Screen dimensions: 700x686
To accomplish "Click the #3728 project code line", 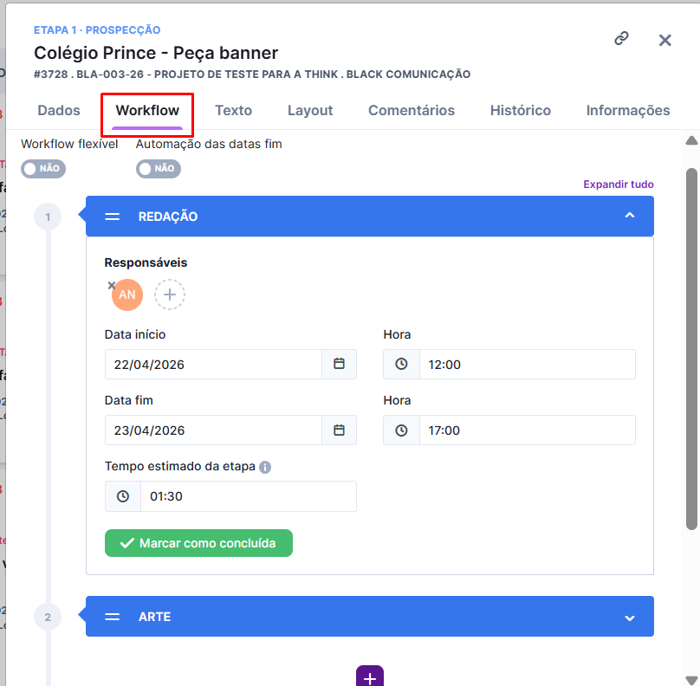I will pyautogui.click(x=252, y=74).
